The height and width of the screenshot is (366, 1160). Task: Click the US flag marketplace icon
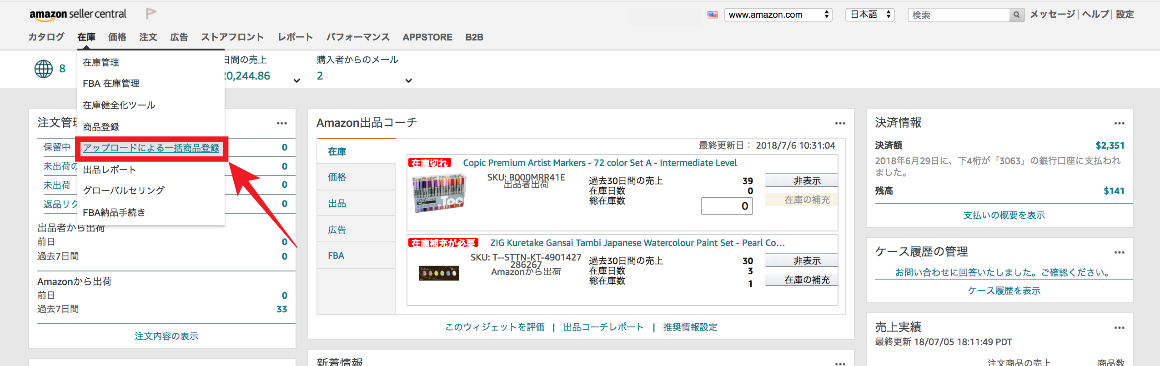(x=713, y=15)
